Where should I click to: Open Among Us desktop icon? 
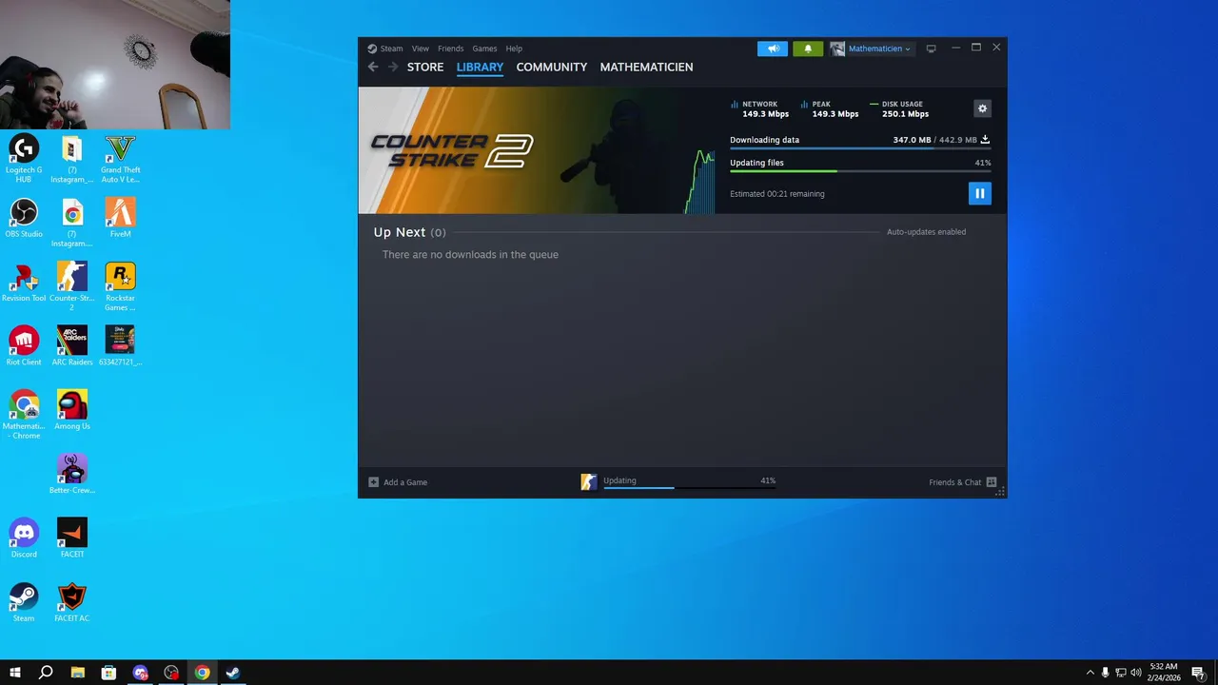[x=72, y=410]
